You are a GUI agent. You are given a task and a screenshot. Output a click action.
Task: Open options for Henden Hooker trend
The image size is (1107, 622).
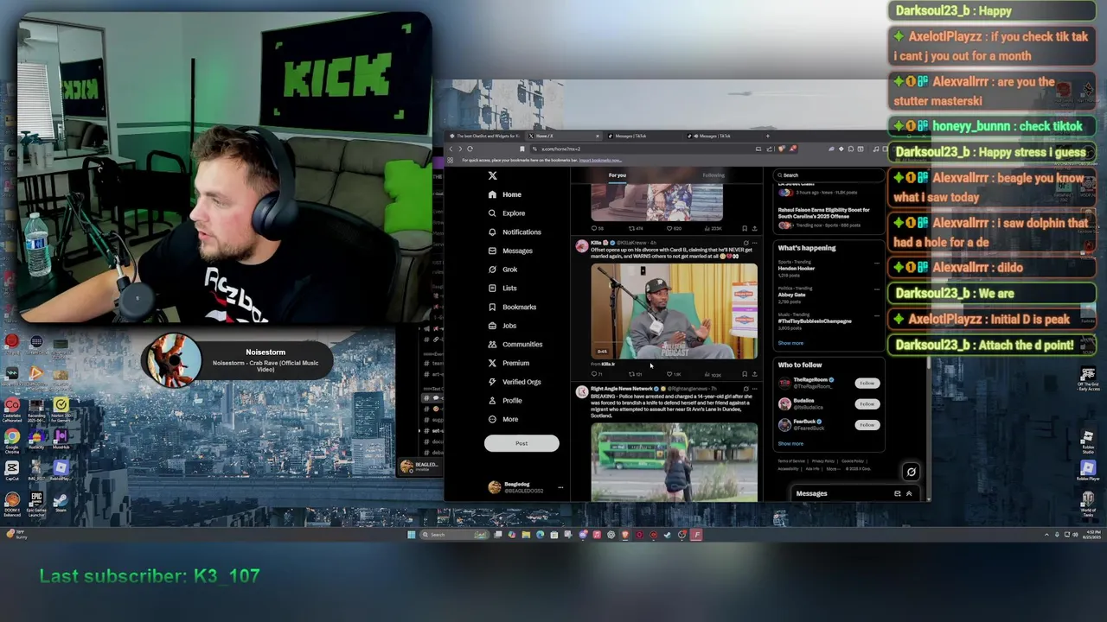tap(877, 263)
